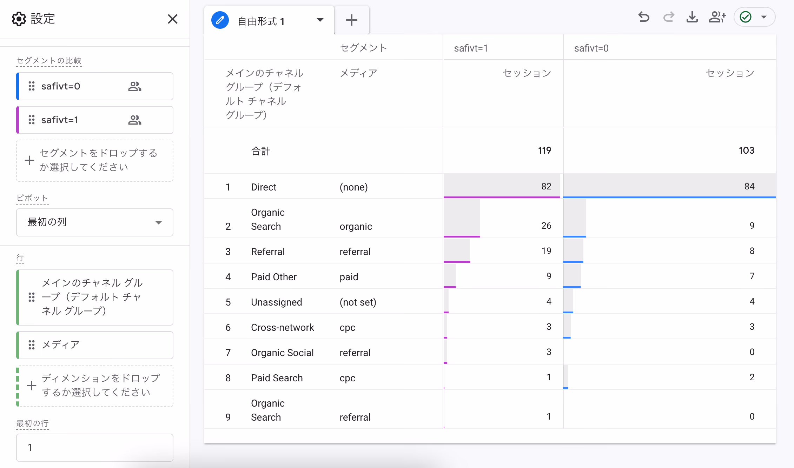Select the safivt=1 segment chip
794x468 pixels.
click(95, 120)
